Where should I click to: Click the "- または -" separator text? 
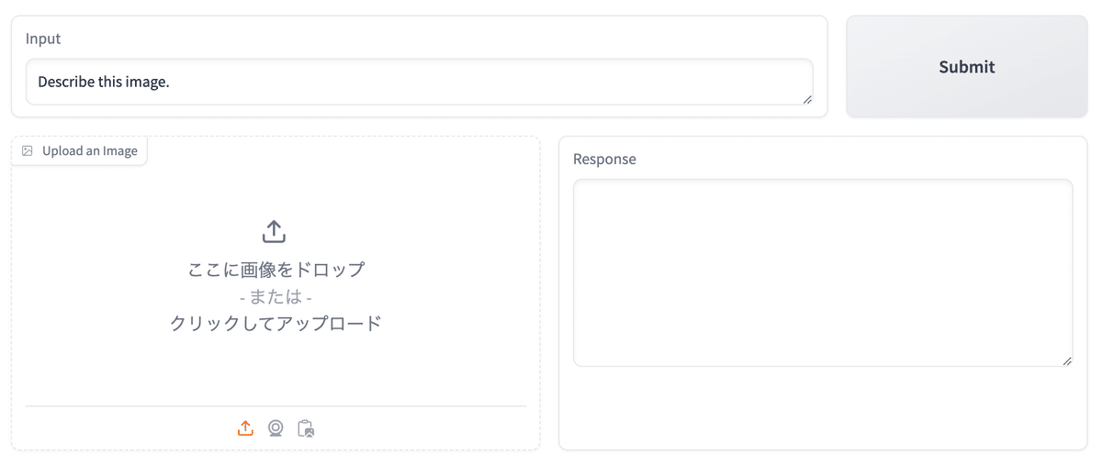[275, 297]
